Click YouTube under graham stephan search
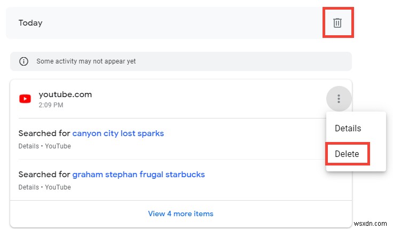Image resolution: width=393 pixels, height=229 pixels. 58,187
